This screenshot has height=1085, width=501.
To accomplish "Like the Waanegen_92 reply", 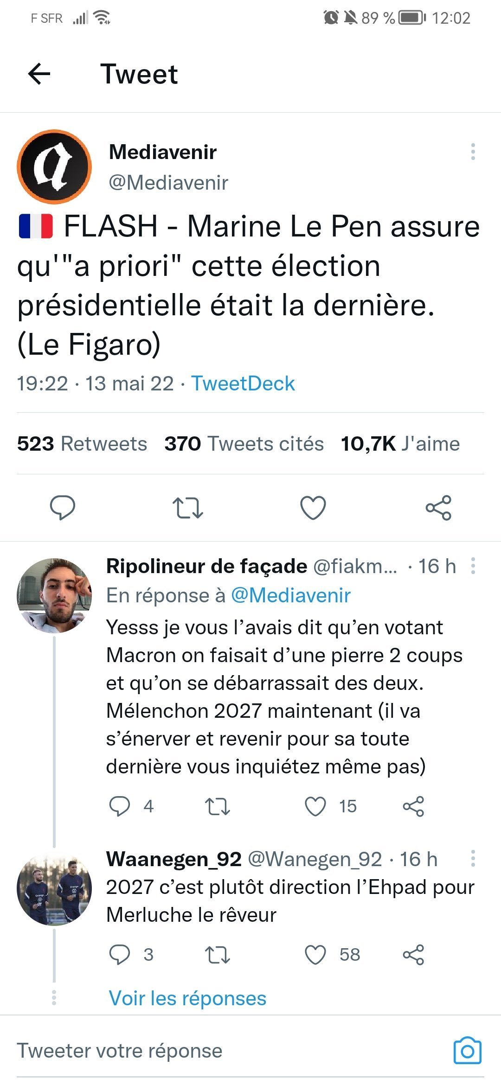I will (315, 955).
